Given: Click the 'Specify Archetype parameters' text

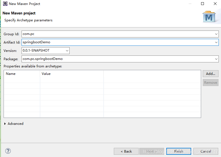Looking at the screenshot, I should (x=28, y=20).
